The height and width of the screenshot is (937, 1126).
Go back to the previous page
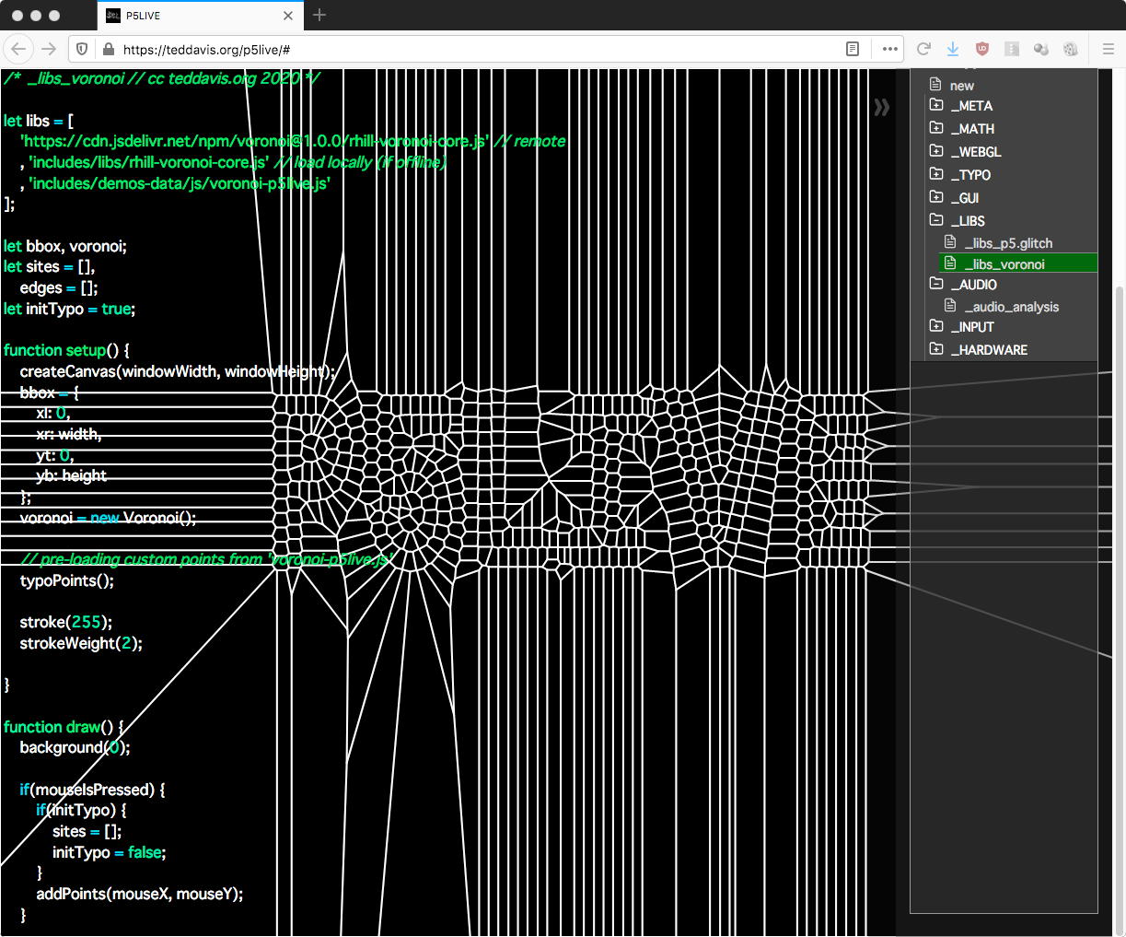(x=18, y=49)
